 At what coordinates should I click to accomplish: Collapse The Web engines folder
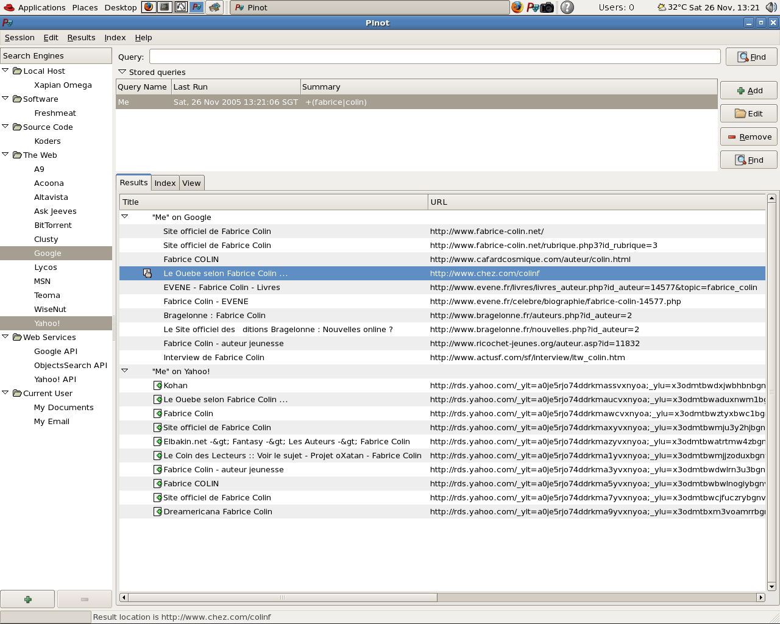5,155
